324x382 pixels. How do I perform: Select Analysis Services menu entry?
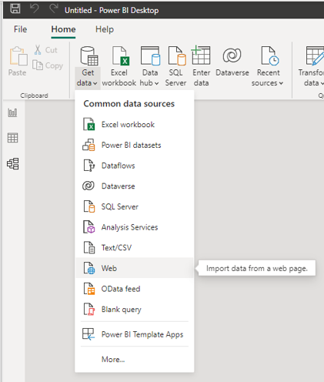click(134, 227)
